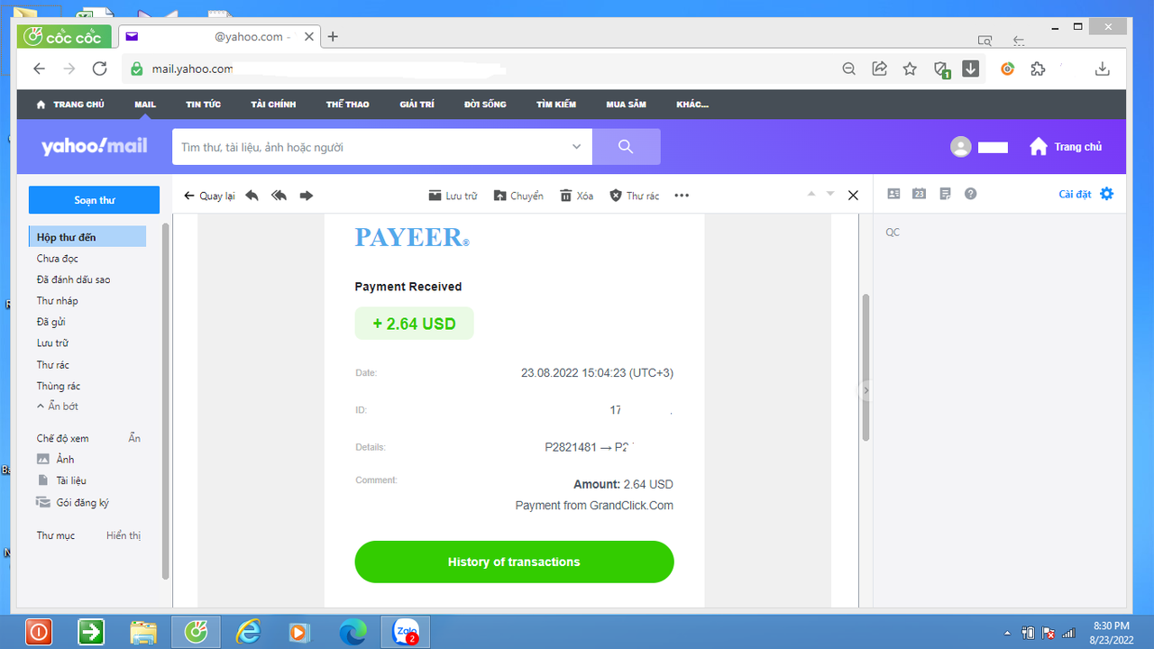Go to Trang chủ home link
1154x649 pixels.
[x=1066, y=147]
